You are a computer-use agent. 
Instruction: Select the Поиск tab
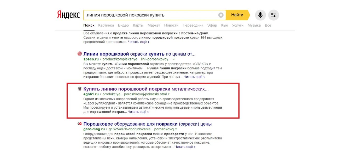coord(89,25)
